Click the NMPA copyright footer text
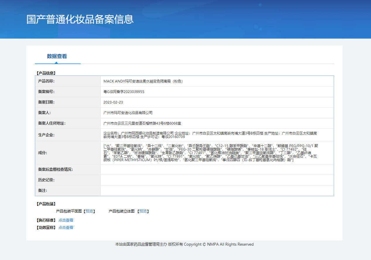371x260 pixels. pos(184,244)
